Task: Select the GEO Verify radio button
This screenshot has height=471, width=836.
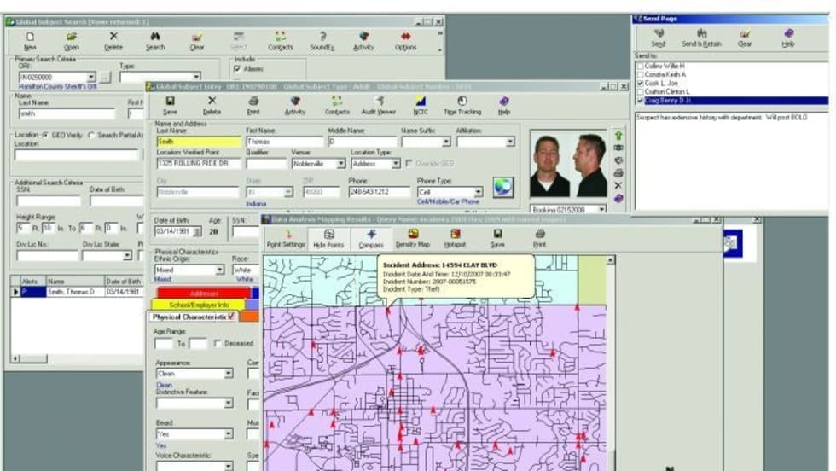Action: (44, 136)
